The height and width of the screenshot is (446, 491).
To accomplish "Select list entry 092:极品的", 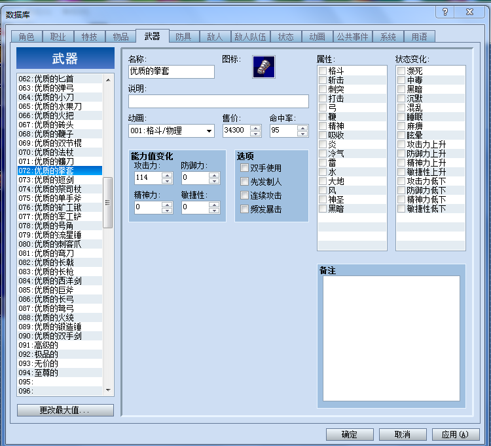I will point(60,354).
